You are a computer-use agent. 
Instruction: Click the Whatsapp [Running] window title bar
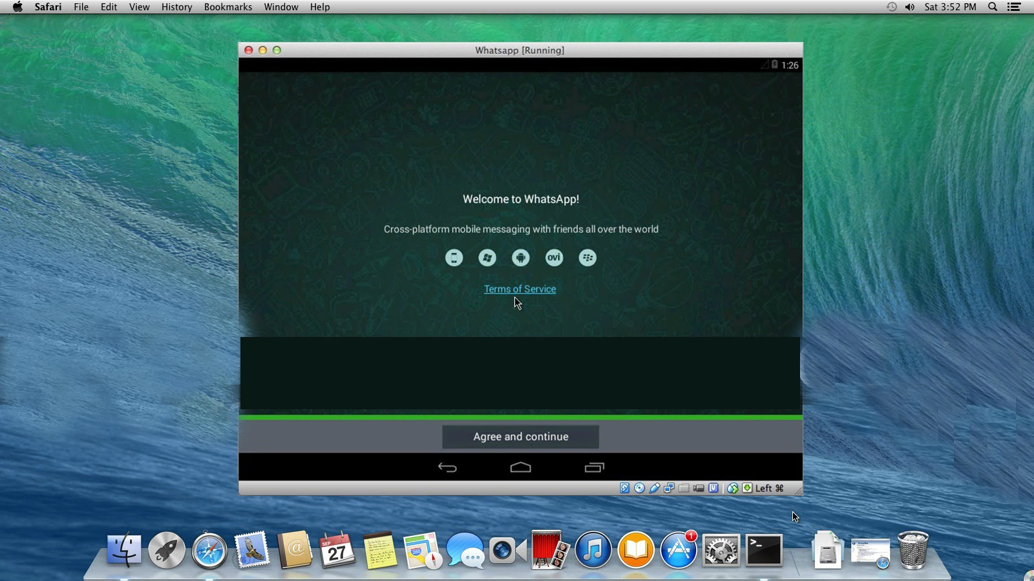520,50
